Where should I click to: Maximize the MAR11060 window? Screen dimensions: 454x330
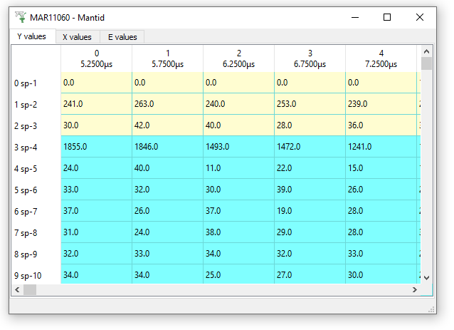click(x=387, y=17)
